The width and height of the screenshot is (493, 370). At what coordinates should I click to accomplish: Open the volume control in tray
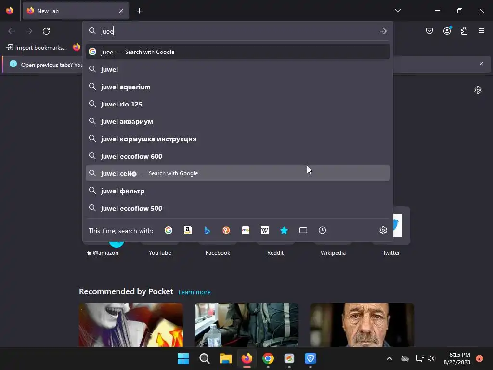point(431,358)
